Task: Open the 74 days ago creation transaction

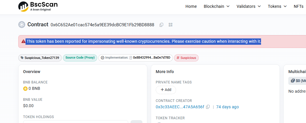Action: pos(228,107)
